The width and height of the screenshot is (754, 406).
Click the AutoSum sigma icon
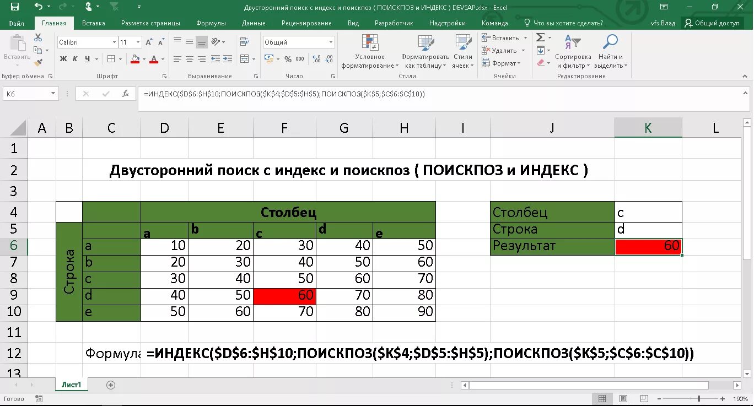pos(540,37)
